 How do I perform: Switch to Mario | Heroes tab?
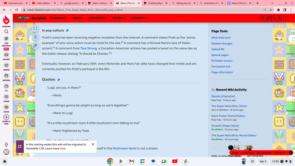100,3
